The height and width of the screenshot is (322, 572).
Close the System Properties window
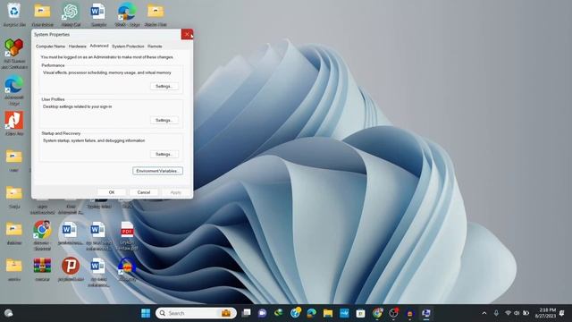187,34
